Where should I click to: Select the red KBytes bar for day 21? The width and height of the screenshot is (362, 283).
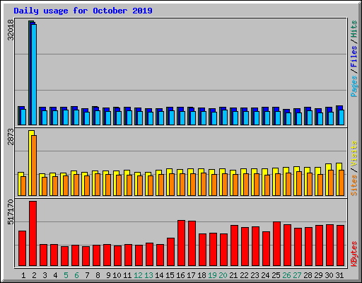[x=234, y=246]
